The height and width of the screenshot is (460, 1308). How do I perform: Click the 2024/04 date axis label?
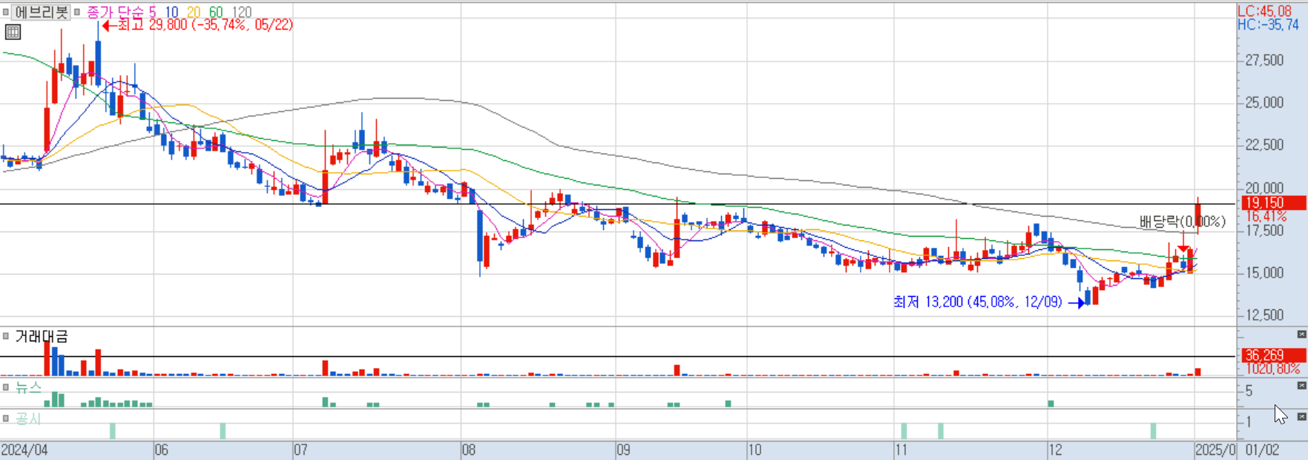tap(24, 450)
